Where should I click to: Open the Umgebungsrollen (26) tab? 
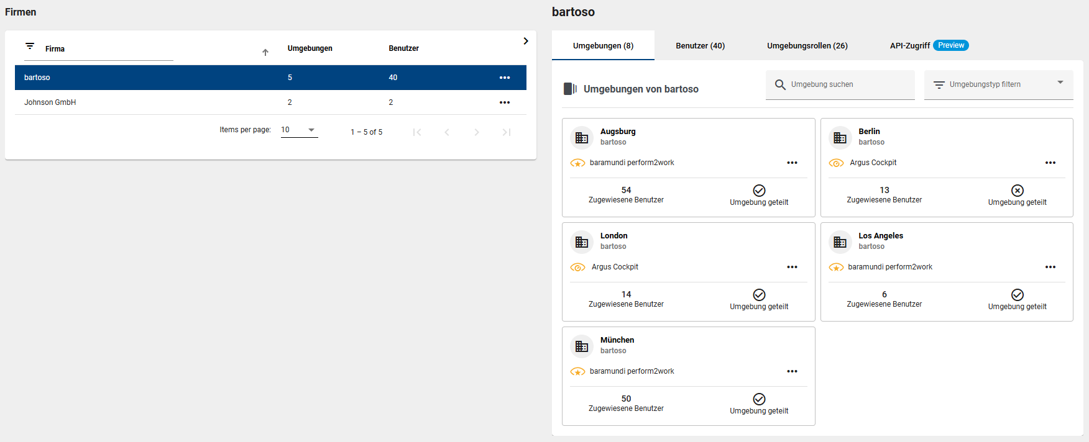click(807, 46)
